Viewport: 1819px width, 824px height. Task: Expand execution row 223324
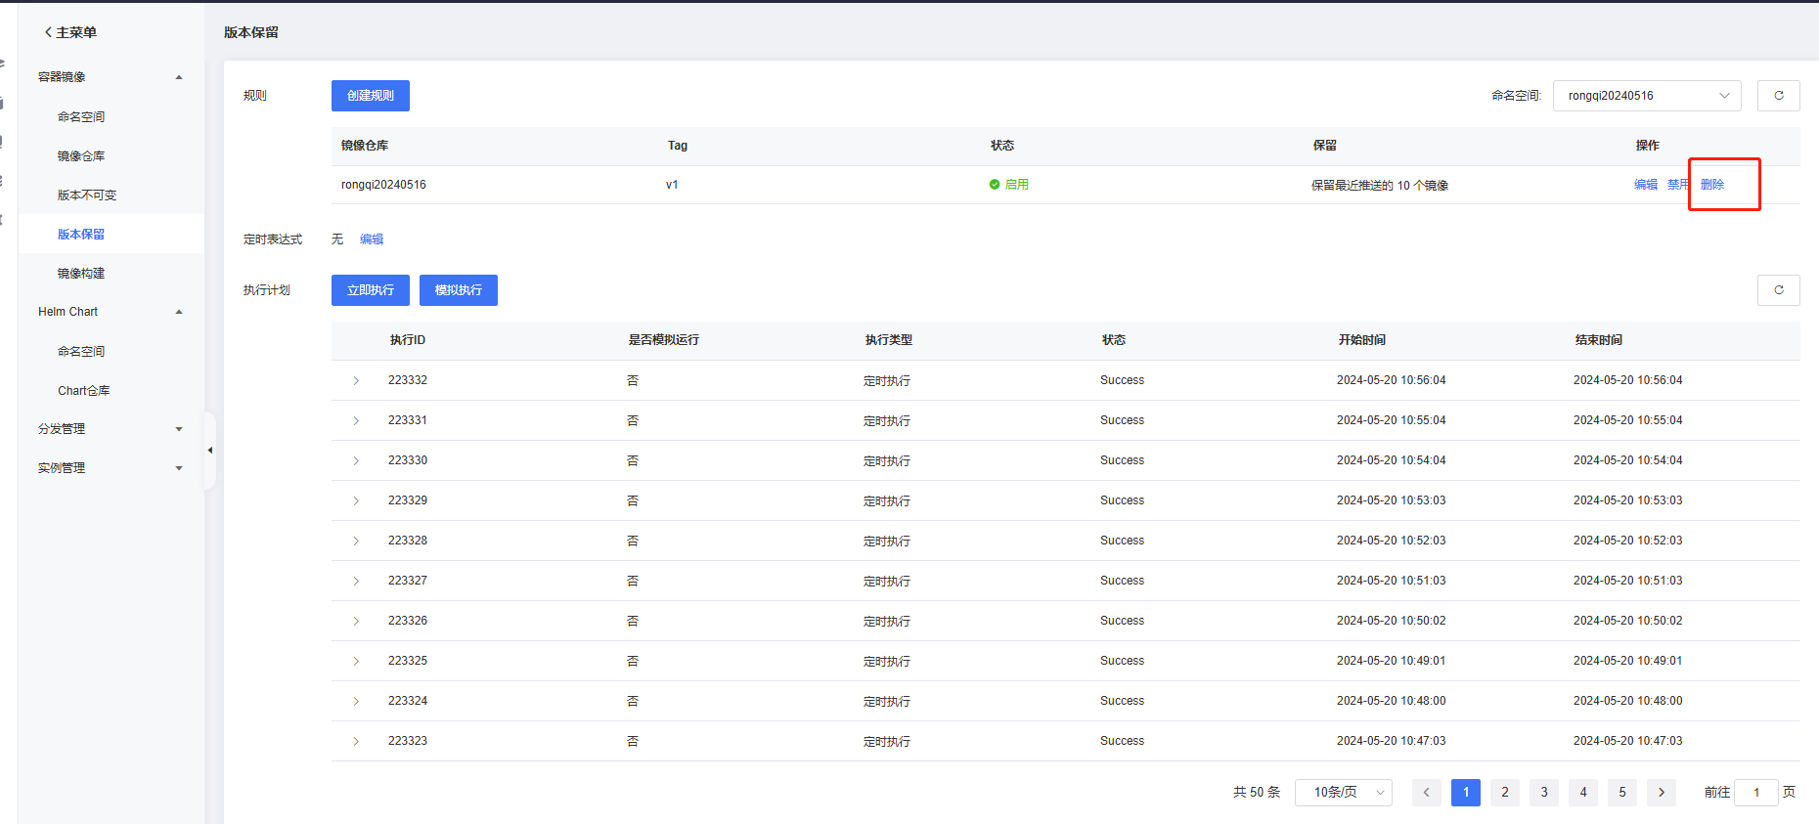(x=356, y=701)
